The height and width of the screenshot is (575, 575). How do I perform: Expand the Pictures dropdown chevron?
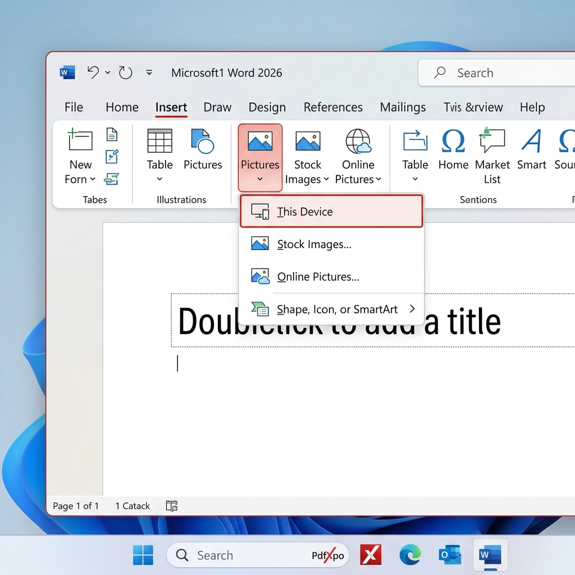pyautogui.click(x=260, y=180)
